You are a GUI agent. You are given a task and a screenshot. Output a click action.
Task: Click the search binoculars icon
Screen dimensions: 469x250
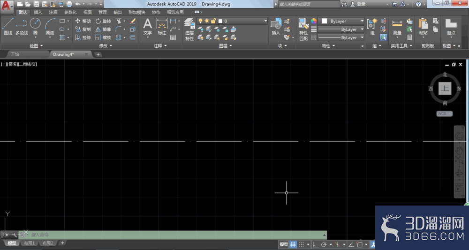click(x=344, y=4)
